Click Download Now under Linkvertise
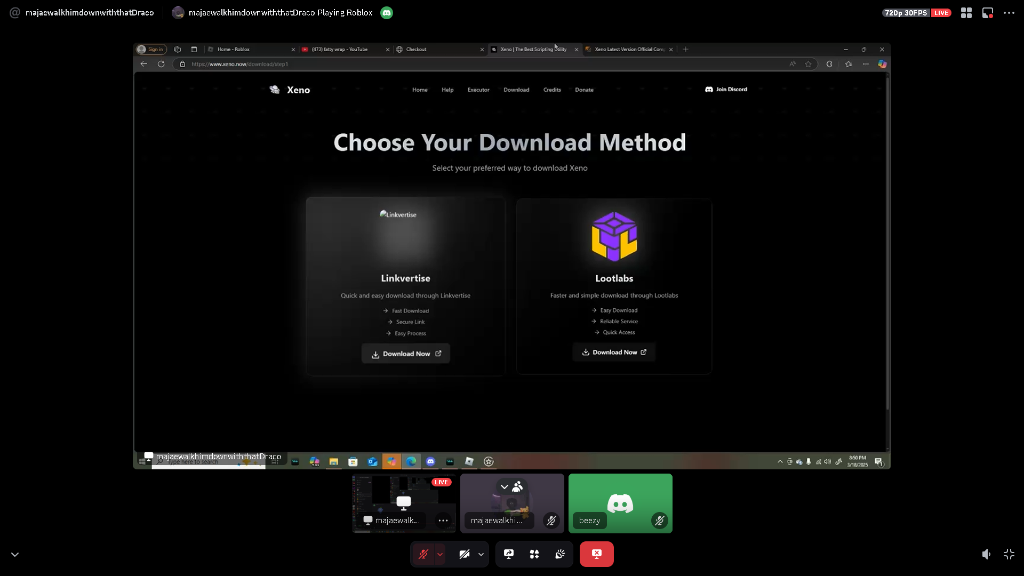The height and width of the screenshot is (576, 1024). (406, 354)
